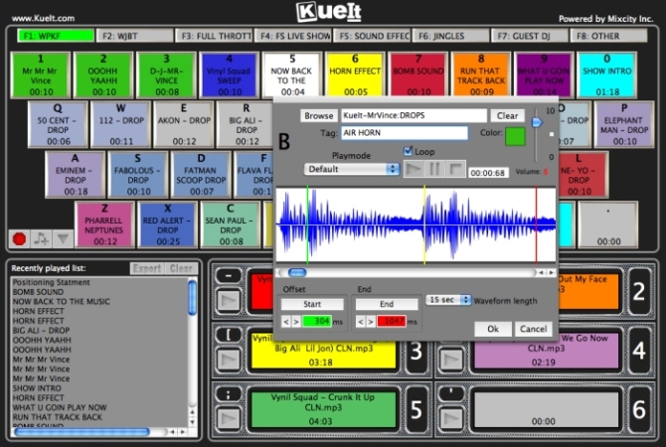
Task: Click the End offset button
Action: [x=387, y=304]
